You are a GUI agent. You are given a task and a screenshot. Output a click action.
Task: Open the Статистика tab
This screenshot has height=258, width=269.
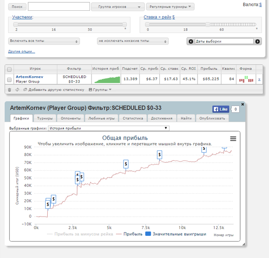pyautogui.click(x=133, y=118)
